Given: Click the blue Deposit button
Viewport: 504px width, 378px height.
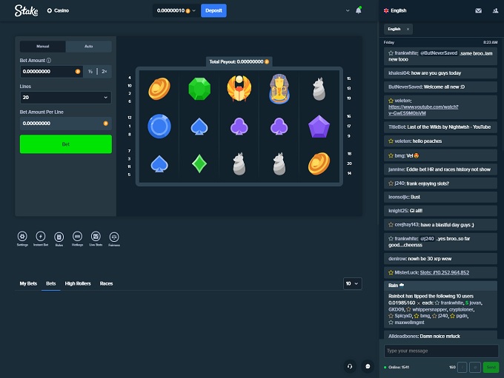Looking at the screenshot, I should tap(213, 10).
